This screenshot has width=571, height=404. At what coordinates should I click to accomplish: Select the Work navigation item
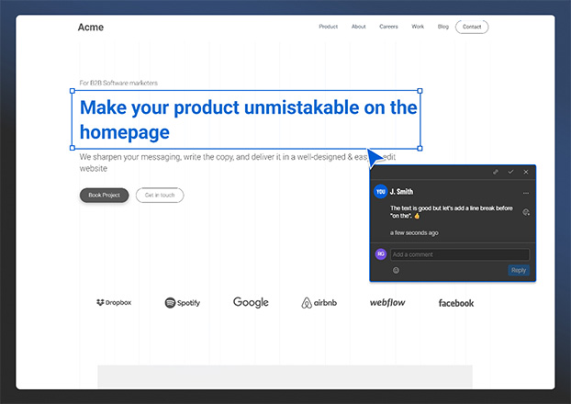point(418,27)
